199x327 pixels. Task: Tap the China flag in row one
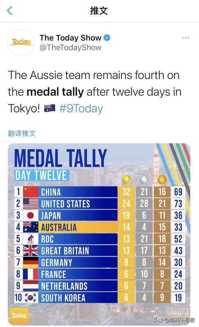tap(31, 192)
